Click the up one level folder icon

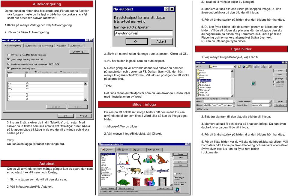239,67
